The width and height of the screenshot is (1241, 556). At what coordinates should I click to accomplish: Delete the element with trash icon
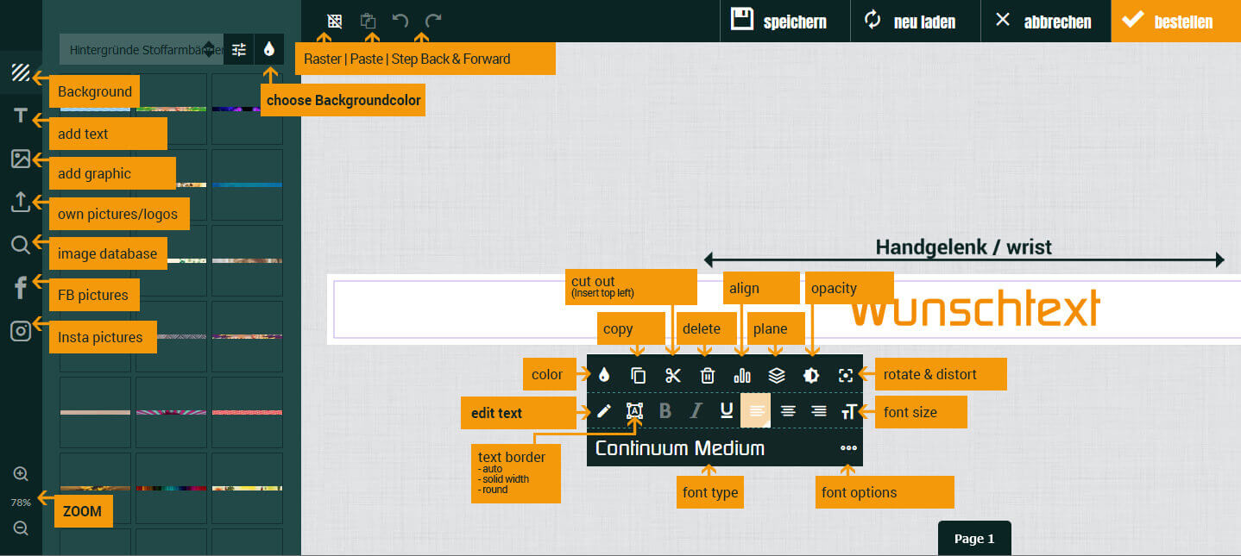(x=708, y=375)
